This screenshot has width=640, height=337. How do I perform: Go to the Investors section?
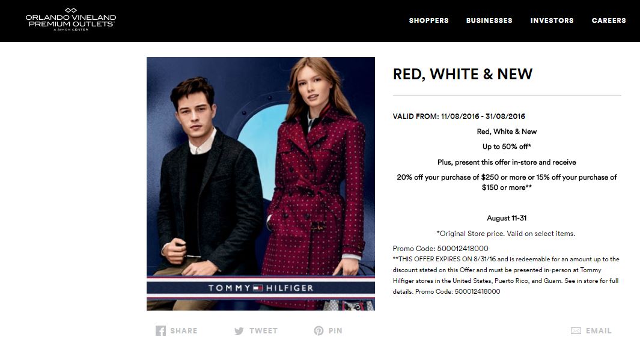552,20
